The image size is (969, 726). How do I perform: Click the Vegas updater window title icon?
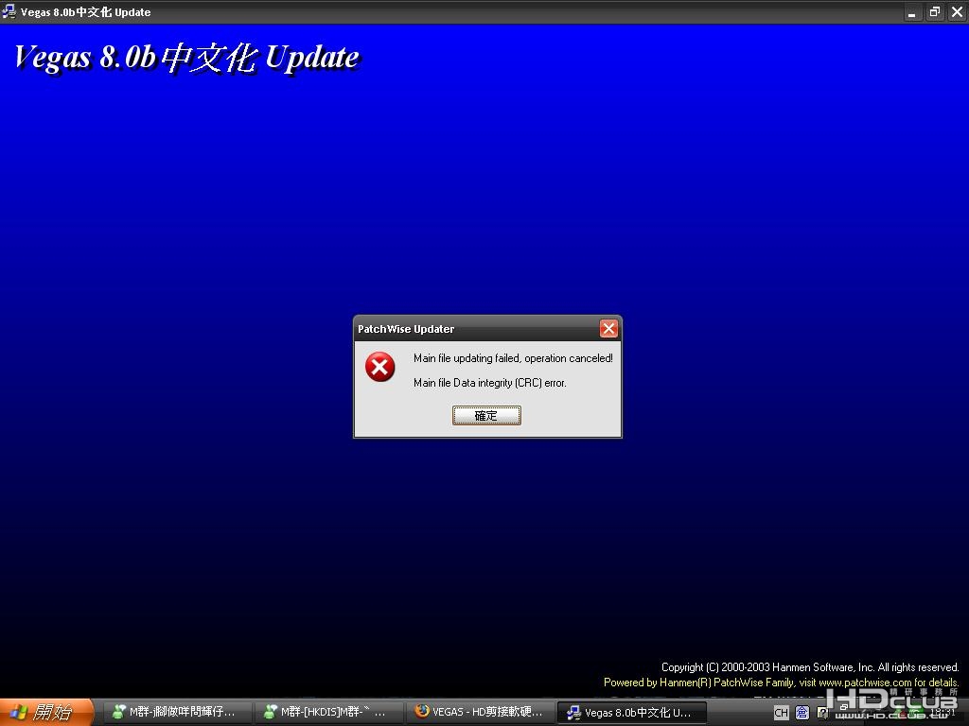[x=9, y=11]
